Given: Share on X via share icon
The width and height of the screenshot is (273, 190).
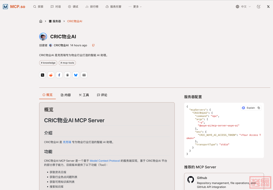Looking at the screenshot, I should coord(42,75).
